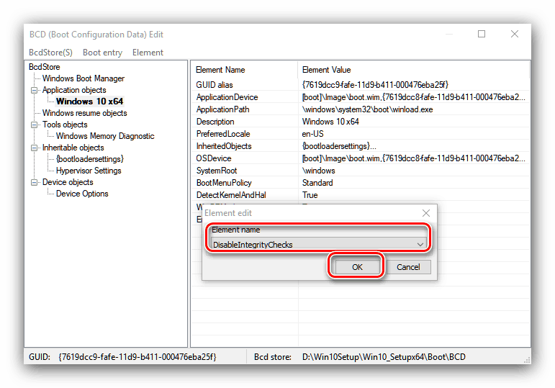Collapse the Inheritable objects node
The image size is (555, 388).
35,148
